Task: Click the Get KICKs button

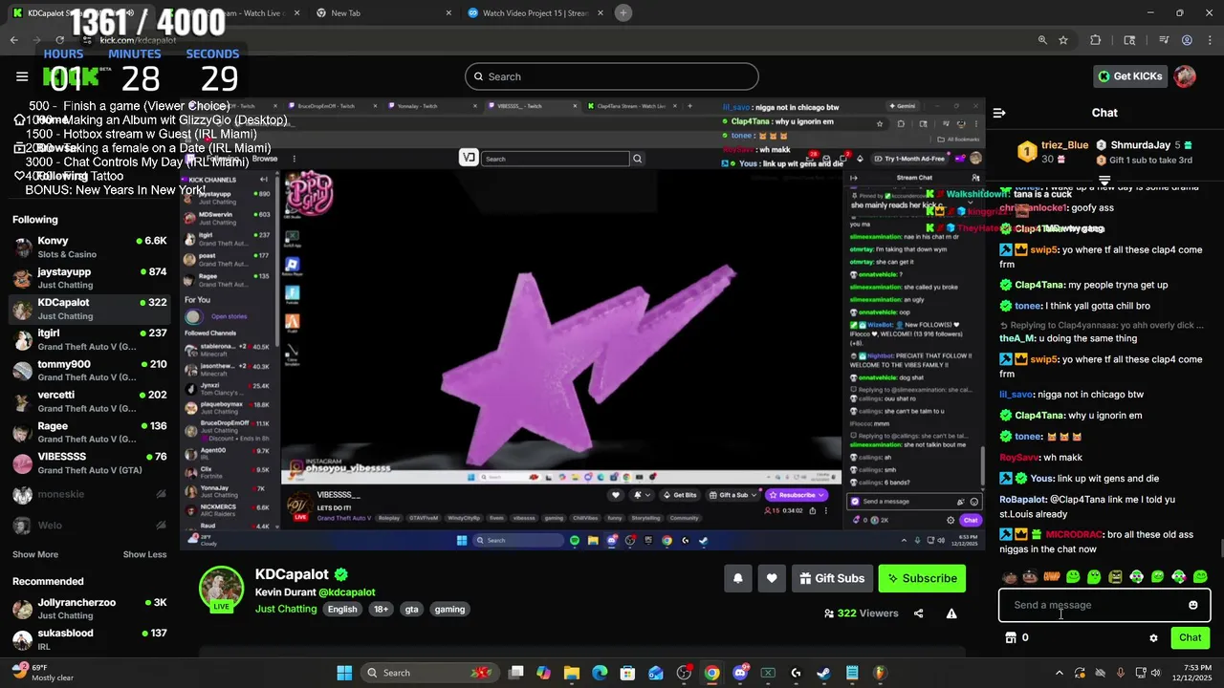Action: pos(1130,76)
